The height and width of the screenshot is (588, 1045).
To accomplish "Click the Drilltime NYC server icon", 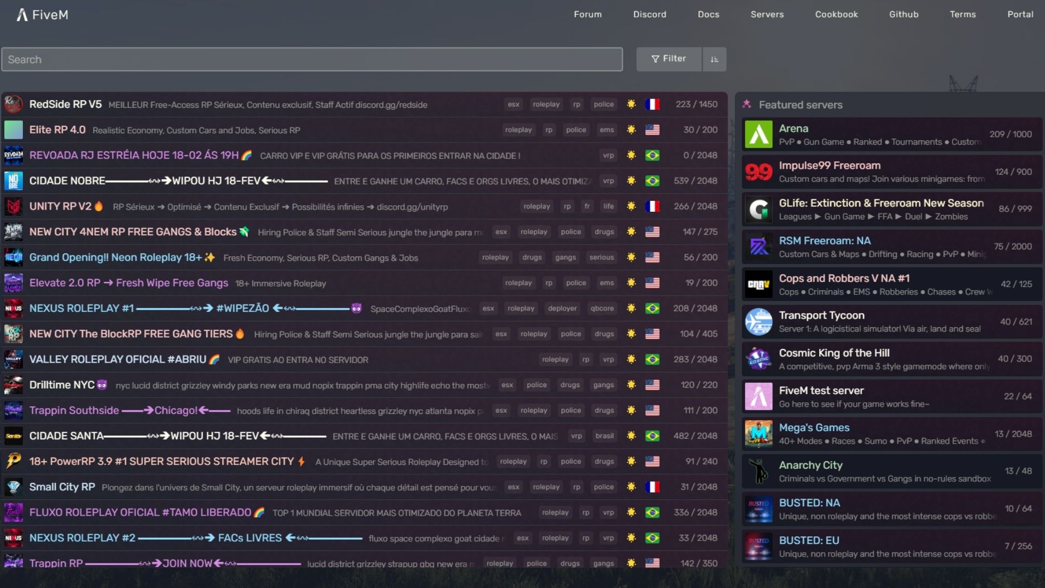I will click(x=14, y=385).
